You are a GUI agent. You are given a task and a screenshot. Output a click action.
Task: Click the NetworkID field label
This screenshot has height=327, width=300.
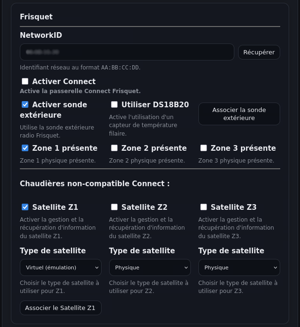point(41,35)
